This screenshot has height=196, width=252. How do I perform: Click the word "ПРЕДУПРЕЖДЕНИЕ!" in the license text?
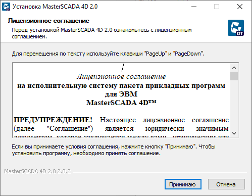tap(53, 120)
